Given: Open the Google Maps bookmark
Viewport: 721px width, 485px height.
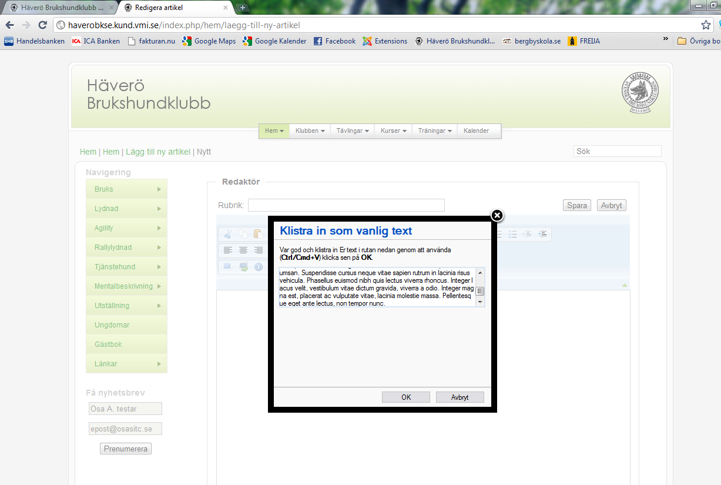Looking at the screenshot, I should (x=209, y=41).
